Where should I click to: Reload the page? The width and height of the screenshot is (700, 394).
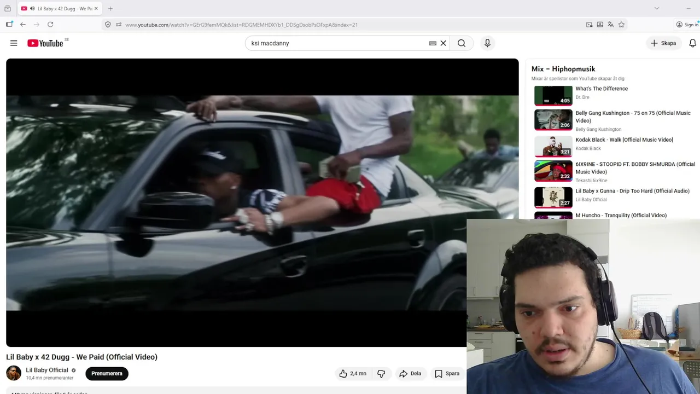(50, 25)
